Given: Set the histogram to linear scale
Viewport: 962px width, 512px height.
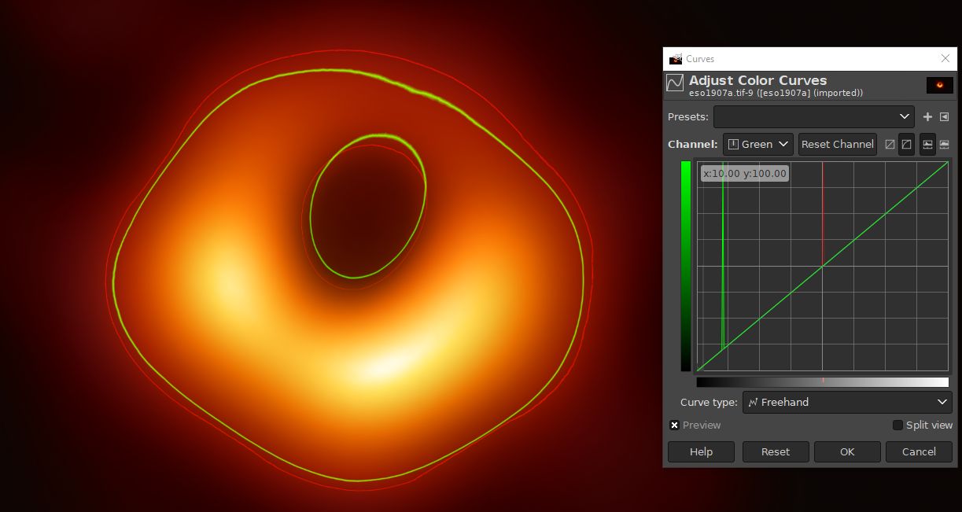Looking at the screenshot, I should [x=927, y=144].
